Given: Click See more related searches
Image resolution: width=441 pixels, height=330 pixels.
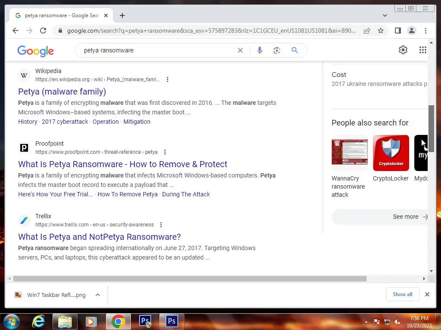Looking at the screenshot, I should click(380, 217).
